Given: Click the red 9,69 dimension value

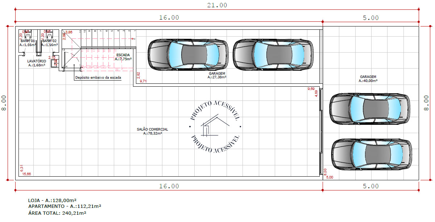Looking at the screenshot, I should [x=311, y=89].
